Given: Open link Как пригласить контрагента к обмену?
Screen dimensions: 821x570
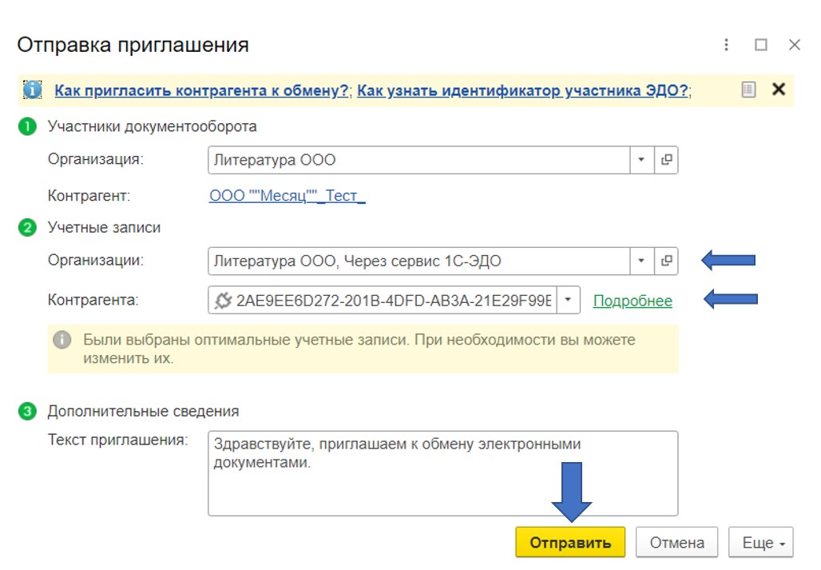Looking at the screenshot, I should coord(201,90).
